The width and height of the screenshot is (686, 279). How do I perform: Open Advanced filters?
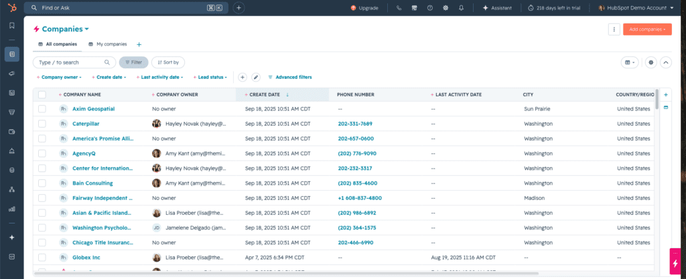(x=290, y=78)
